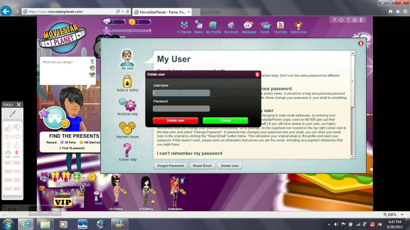Screen dimensions: 410x230
Task: Refresh the page in browser
Action: [127, 11]
